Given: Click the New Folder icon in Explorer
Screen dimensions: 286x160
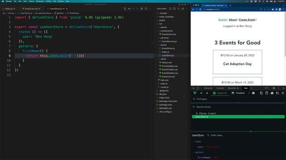Looking at the screenshot, I should [174, 9].
